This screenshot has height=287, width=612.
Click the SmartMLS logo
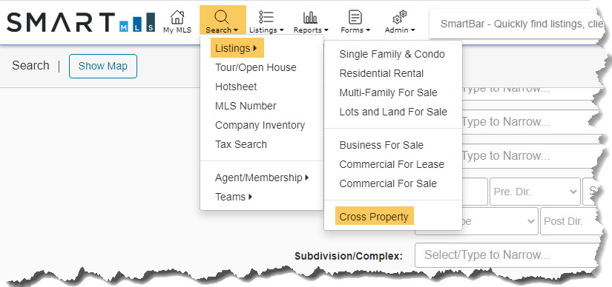pos(81,22)
